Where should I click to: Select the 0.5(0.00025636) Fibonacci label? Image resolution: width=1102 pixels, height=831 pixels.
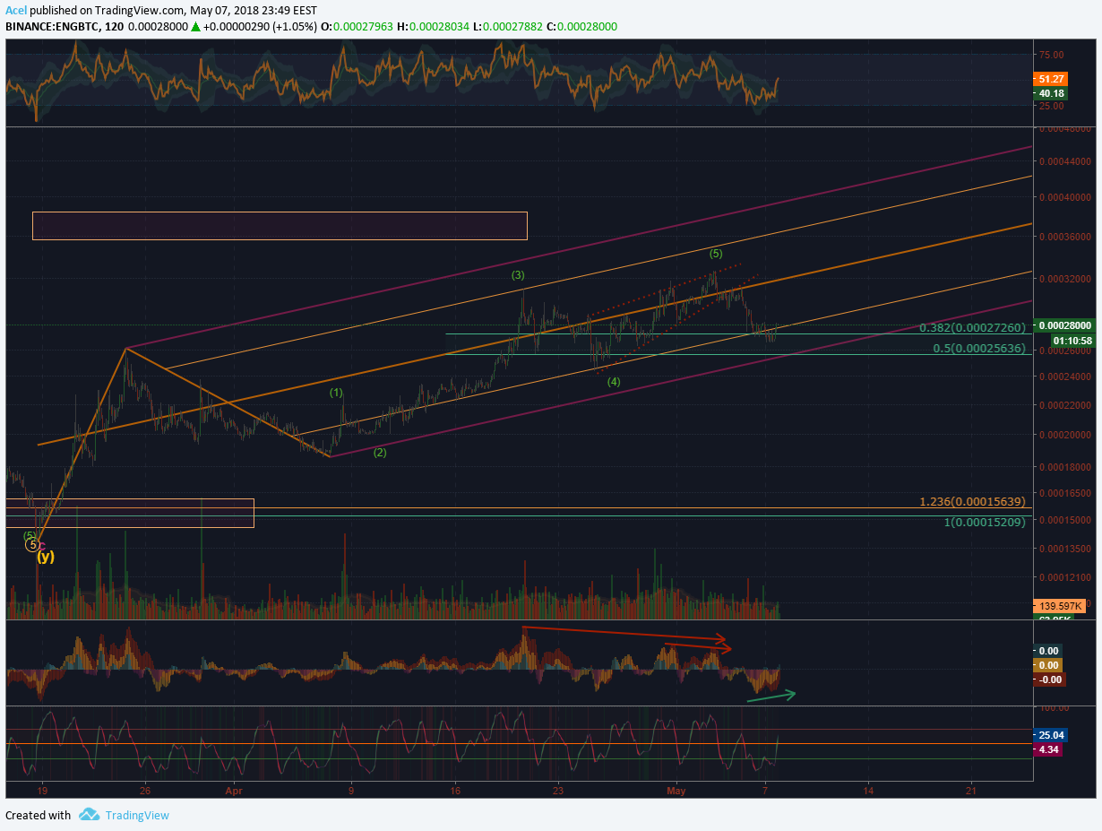coord(979,348)
